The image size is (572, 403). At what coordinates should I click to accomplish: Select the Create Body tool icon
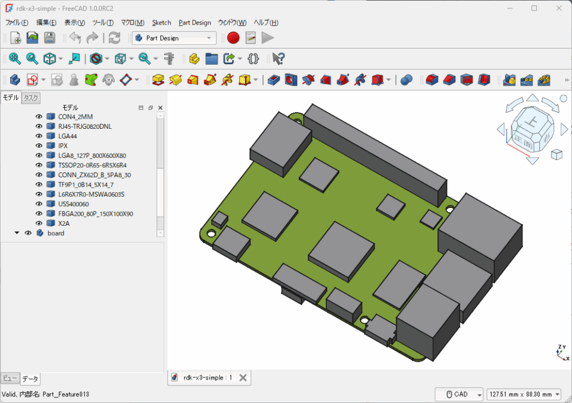coord(15,80)
